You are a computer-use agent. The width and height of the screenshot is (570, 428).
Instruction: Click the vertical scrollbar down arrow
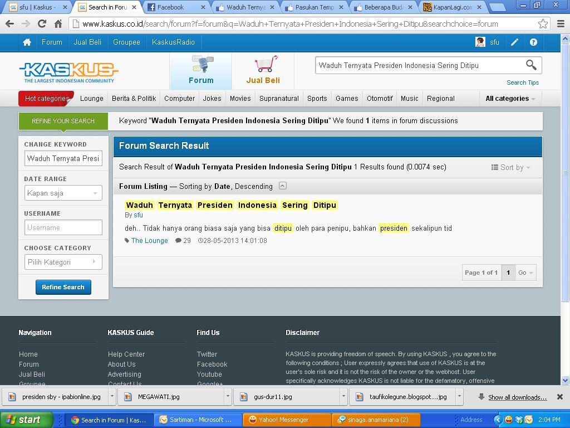click(565, 381)
